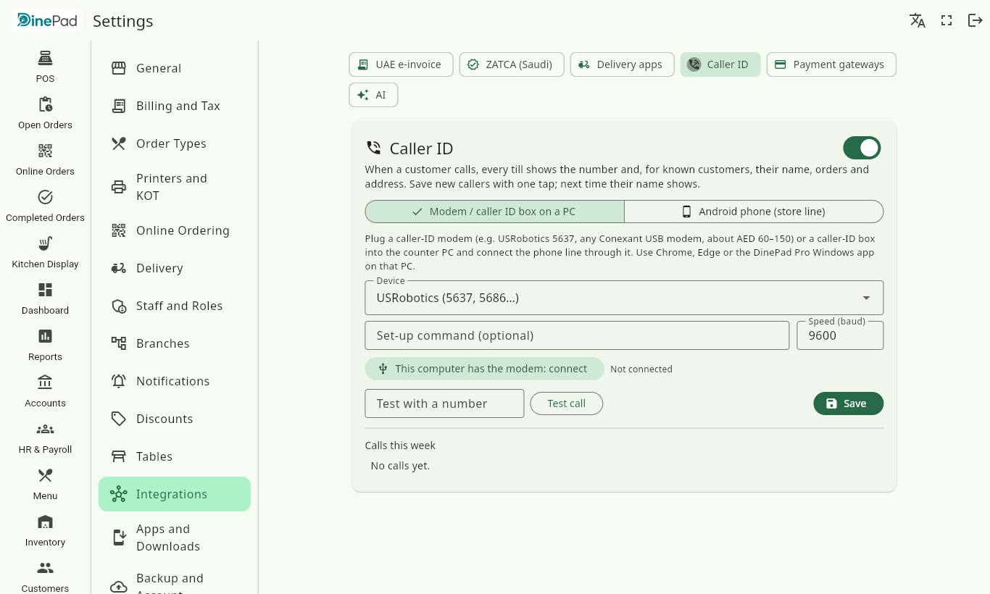Switch to UAE e-invoice tab
The image size is (990, 594).
point(401,64)
